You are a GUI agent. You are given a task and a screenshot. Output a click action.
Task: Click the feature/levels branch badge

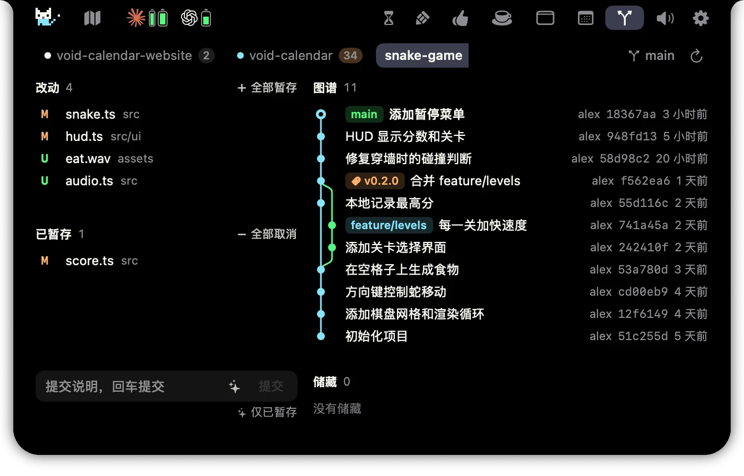[389, 225]
